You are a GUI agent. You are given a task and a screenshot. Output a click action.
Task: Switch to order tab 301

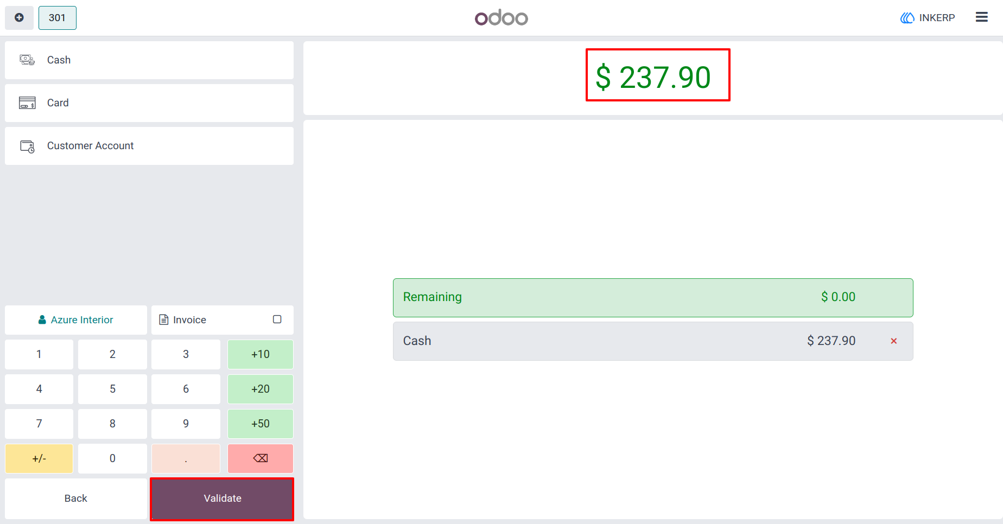coord(57,18)
